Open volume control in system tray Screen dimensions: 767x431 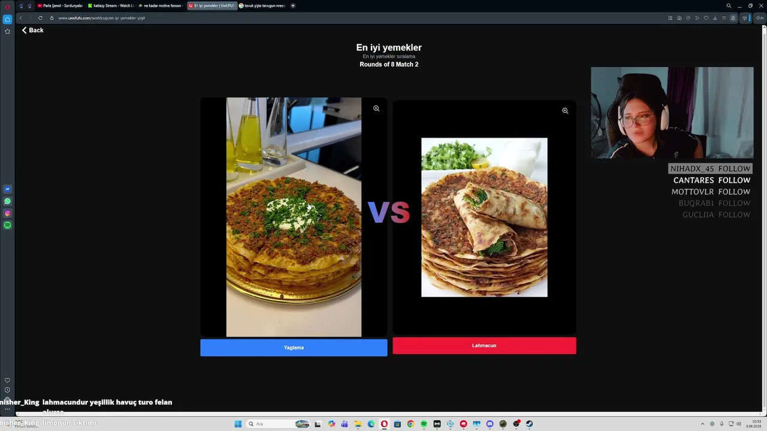click(x=738, y=424)
